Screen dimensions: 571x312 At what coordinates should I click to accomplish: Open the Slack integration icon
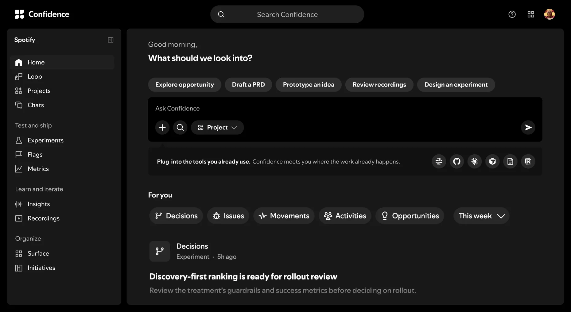pyautogui.click(x=439, y=161)
